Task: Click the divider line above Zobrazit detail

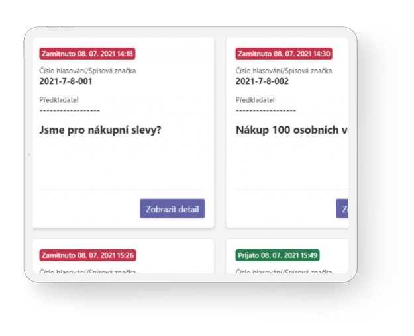Action: [123, 189]
